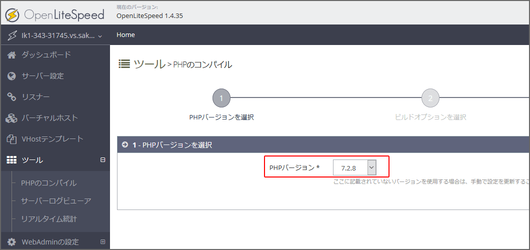The width and height of the screenshot is (530, 250).
Task: Click the OpenLiteSpeed lightning logo
Action: coord(12,15)
